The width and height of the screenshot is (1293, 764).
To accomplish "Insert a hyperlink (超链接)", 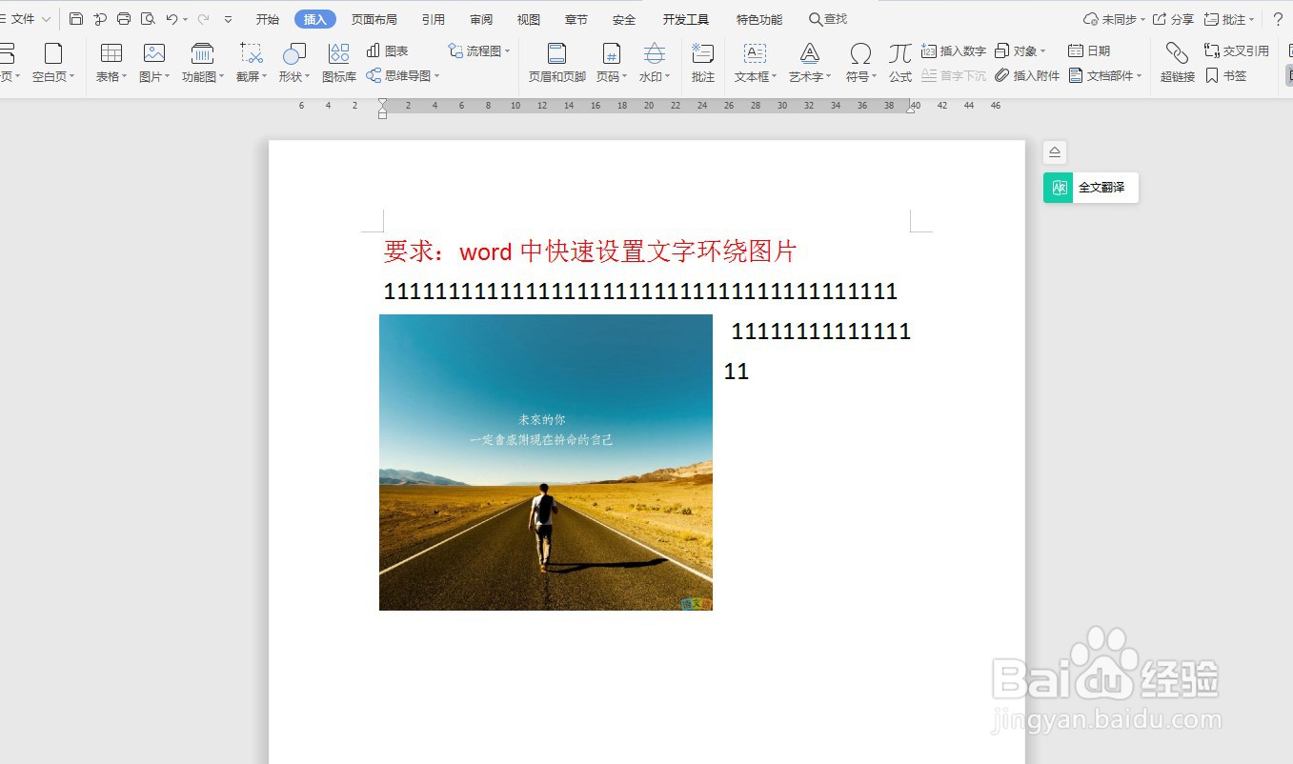I will [x=1178, y=63].
